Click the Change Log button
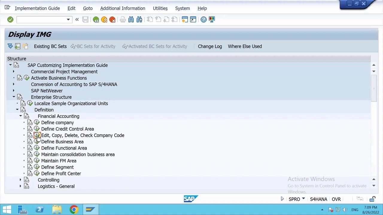Image resolution: width=383 pixels, height=215 pixels. click(210, 46)
